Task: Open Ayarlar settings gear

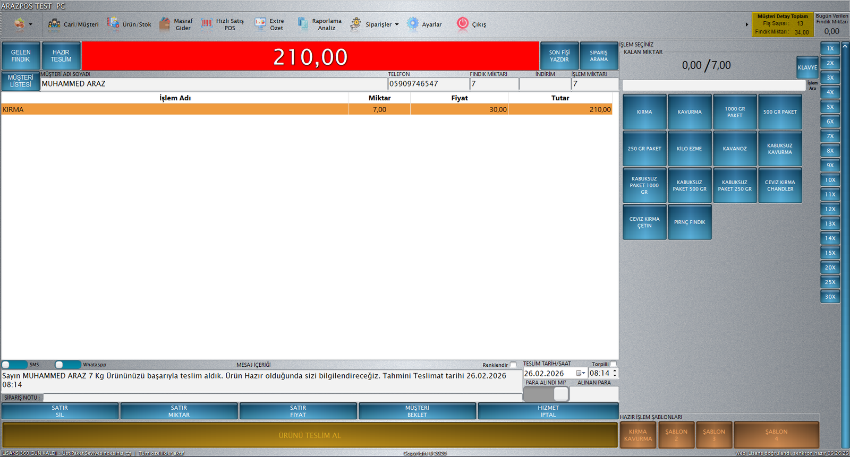Action: [413, 24]
